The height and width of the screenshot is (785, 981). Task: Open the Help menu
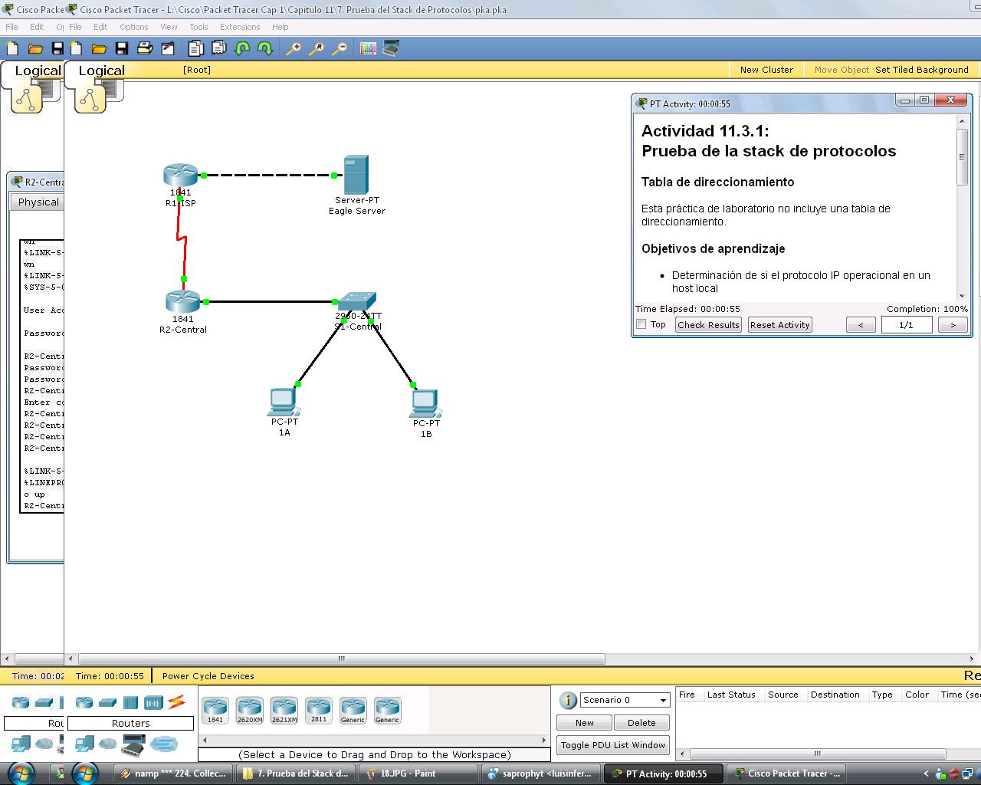point(281,27)
